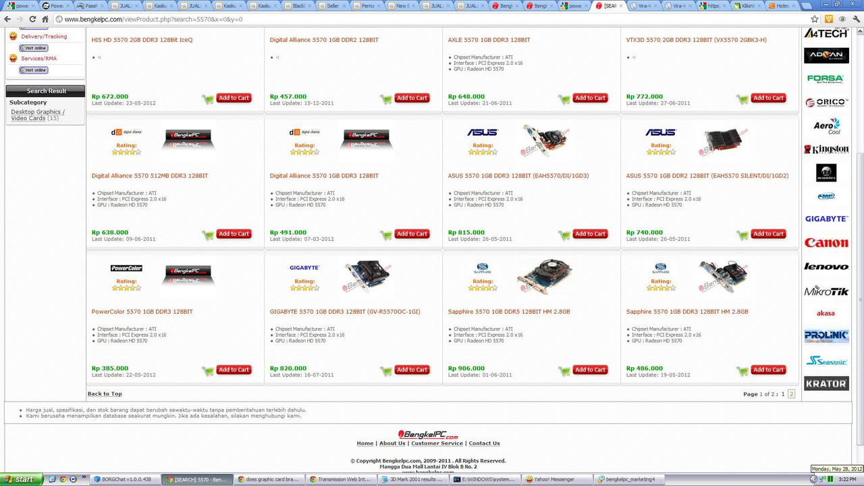Screen dimensions: 864x486
Task: Open the footer Customer Service link
Action: pyautogui.click(x=437, y=443)
